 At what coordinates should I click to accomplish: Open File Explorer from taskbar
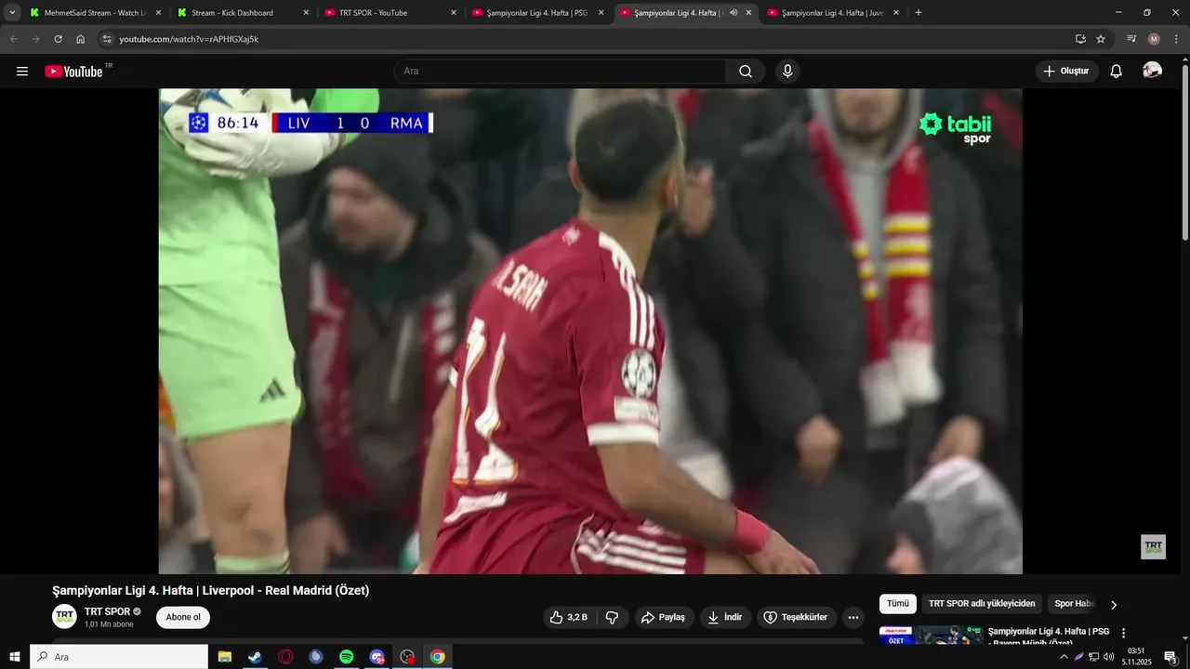(x=224, y=657)
